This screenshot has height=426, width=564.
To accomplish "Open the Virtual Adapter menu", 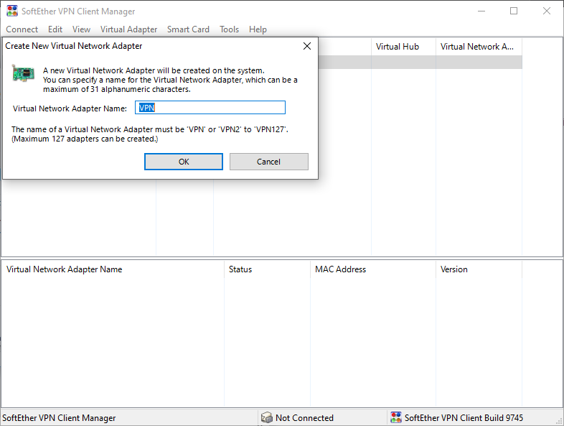I will tap(128, 29).
